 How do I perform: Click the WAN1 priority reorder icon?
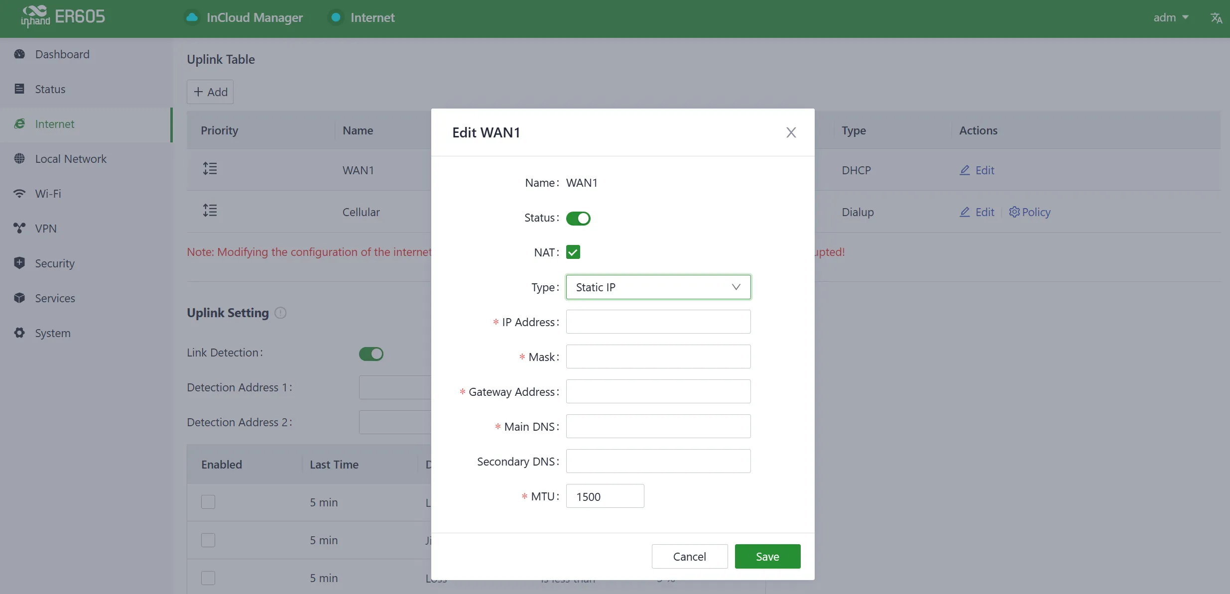[210, 169]
